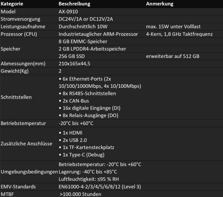The height and width of the screenshot is (197, 223).
Task: Select the >100.000 Stunden MTBF cell
Action: 80,194
